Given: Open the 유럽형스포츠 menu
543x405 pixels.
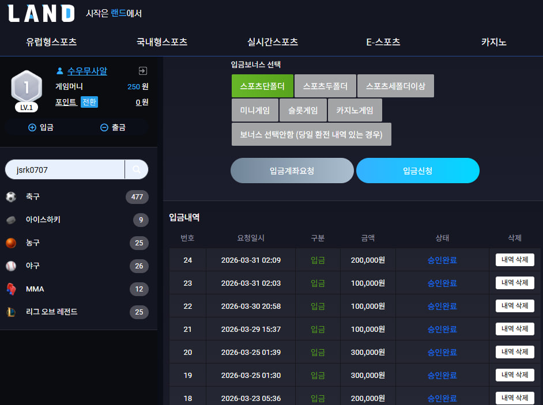Looking at the screenshot, I should click(x=51, y=42).
